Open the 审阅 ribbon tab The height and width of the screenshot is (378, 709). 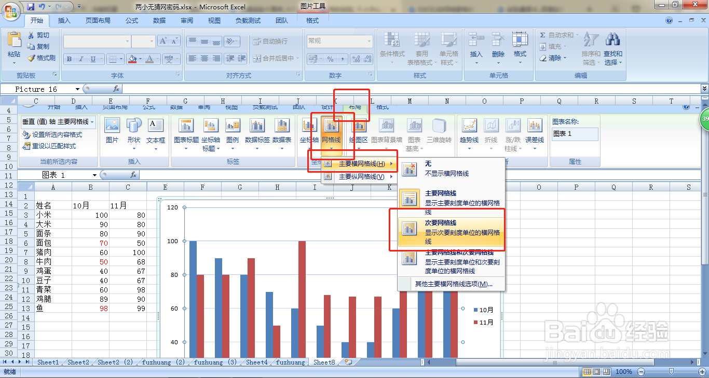187,20
